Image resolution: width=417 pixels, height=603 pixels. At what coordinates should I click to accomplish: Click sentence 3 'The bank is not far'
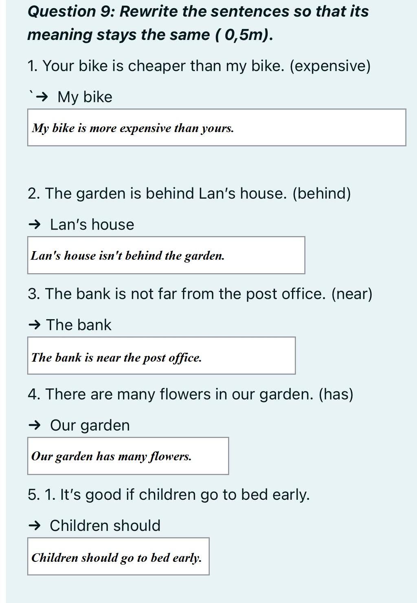point(200,294)
